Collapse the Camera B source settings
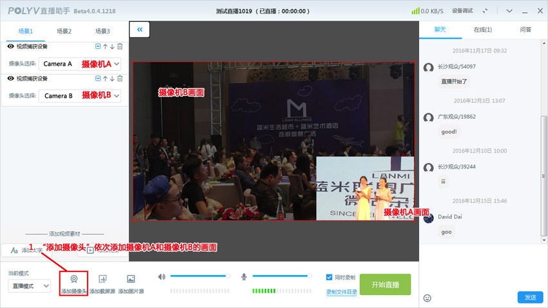548x308 pixels. pos(98,79)
